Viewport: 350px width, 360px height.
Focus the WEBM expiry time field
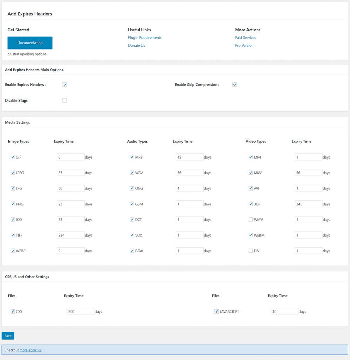[308, 235]
